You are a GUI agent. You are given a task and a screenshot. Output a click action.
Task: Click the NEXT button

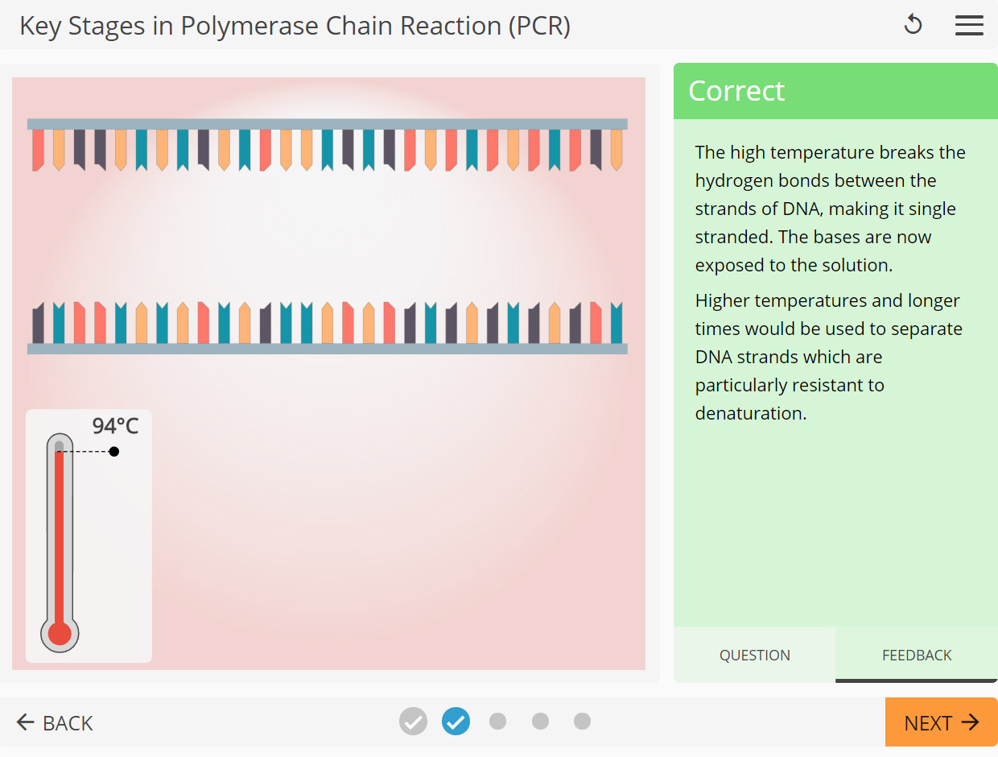[941, 722]
